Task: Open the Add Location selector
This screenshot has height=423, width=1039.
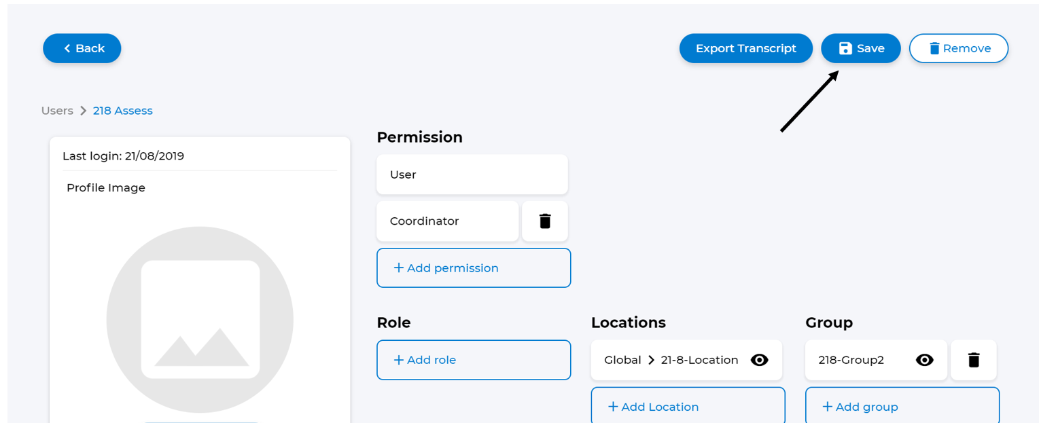Action: (x=688, y=406)
